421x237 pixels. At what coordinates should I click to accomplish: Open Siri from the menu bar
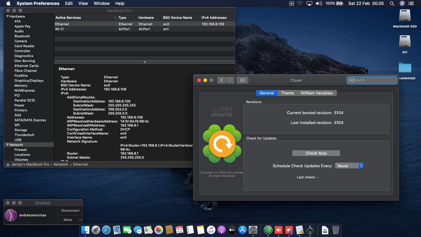[x=402, y=3]
